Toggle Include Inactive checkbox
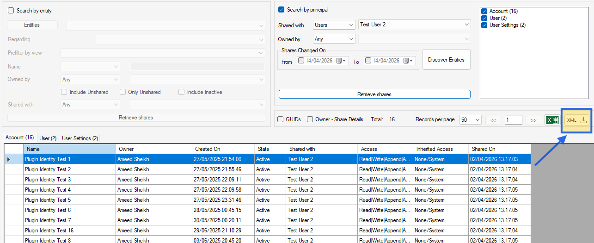The height and width of the screenshot is (243, 594). 182,92
